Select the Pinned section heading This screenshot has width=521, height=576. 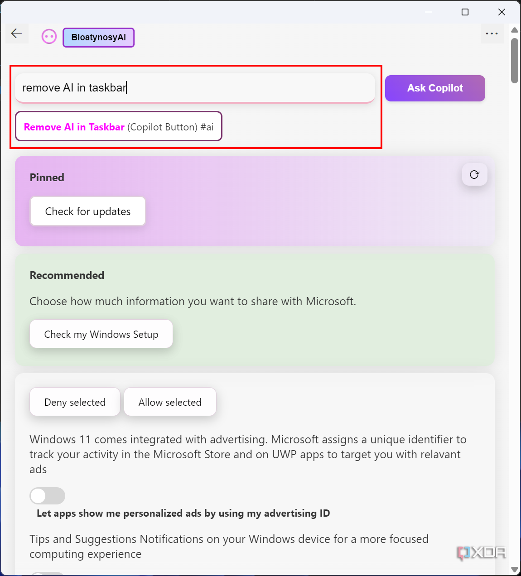[47, 178]
